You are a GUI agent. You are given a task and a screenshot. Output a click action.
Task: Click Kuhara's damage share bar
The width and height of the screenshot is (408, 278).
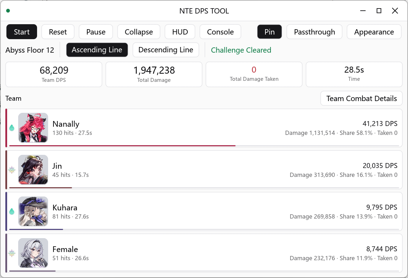204,229
